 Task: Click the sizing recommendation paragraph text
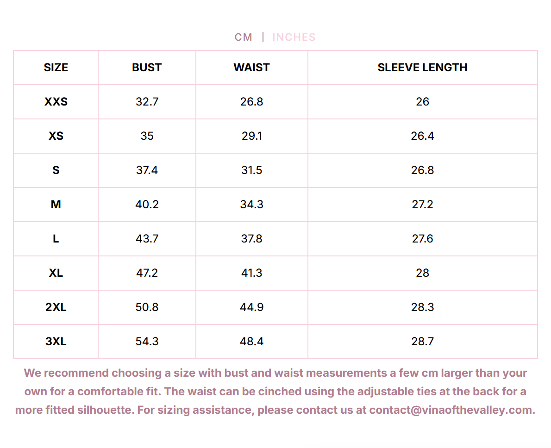pos(275,392)
